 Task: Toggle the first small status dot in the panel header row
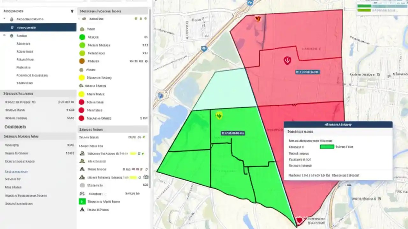[x=136, y=19]
